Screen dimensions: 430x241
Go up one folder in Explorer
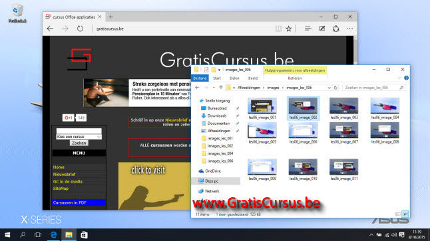click(x=221, y=88)
